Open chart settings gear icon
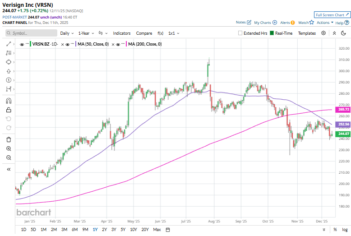This screenshot has width=351, height=236. pyautogui.click(x=323, y=33)
